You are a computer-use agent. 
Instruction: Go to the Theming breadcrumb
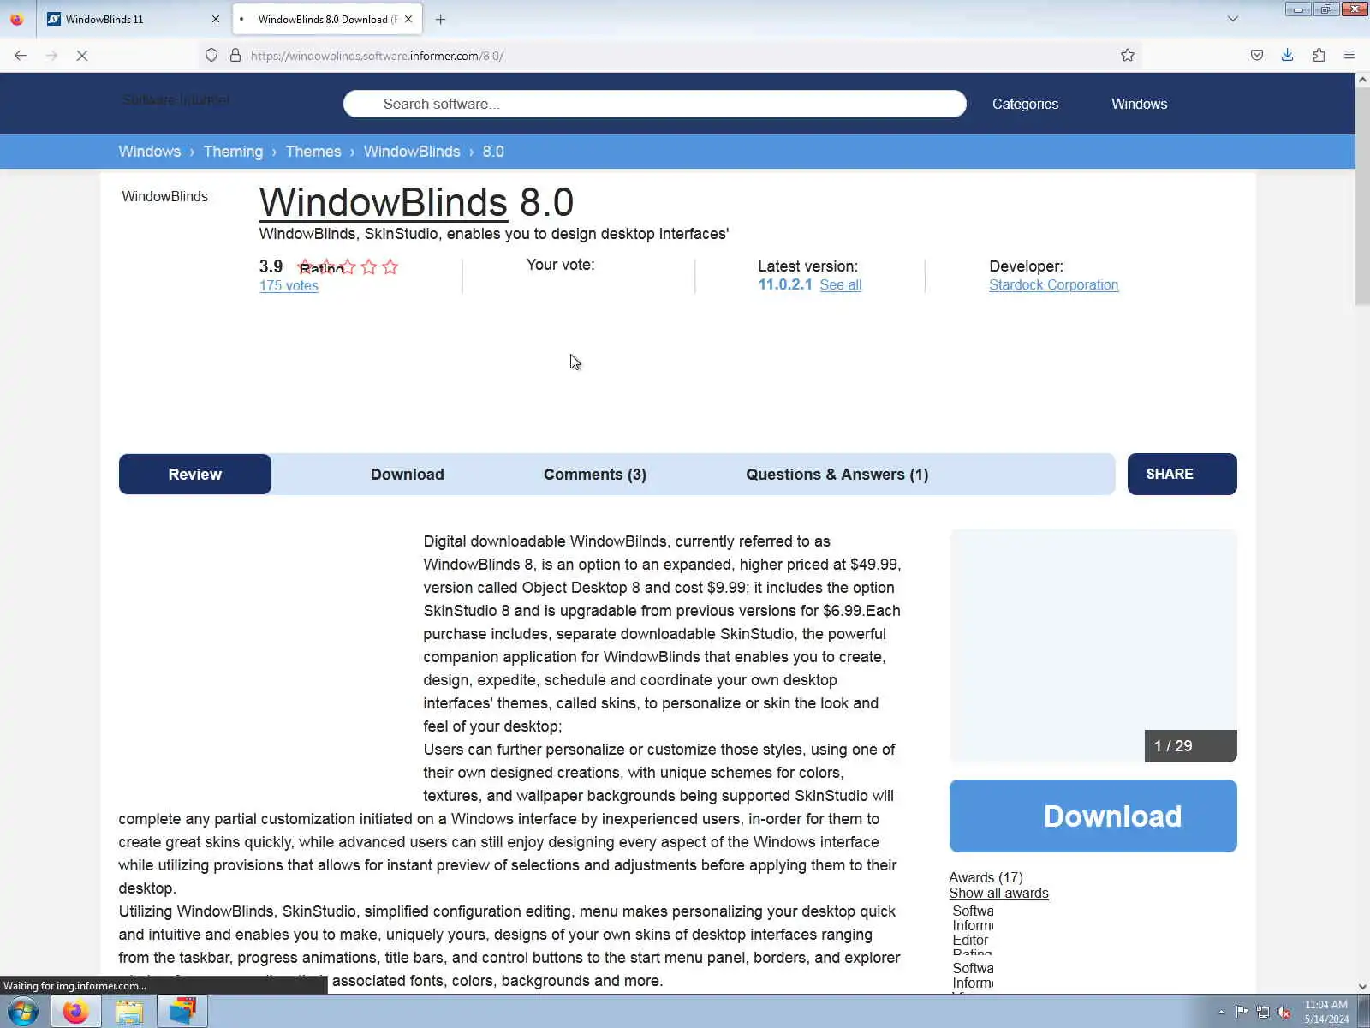pos(233,152)
